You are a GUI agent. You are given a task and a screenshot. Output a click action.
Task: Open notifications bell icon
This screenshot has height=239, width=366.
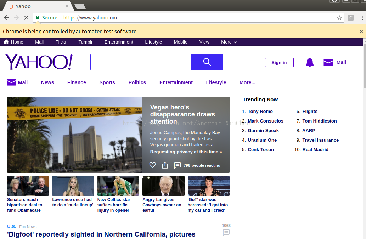[310, 62]
